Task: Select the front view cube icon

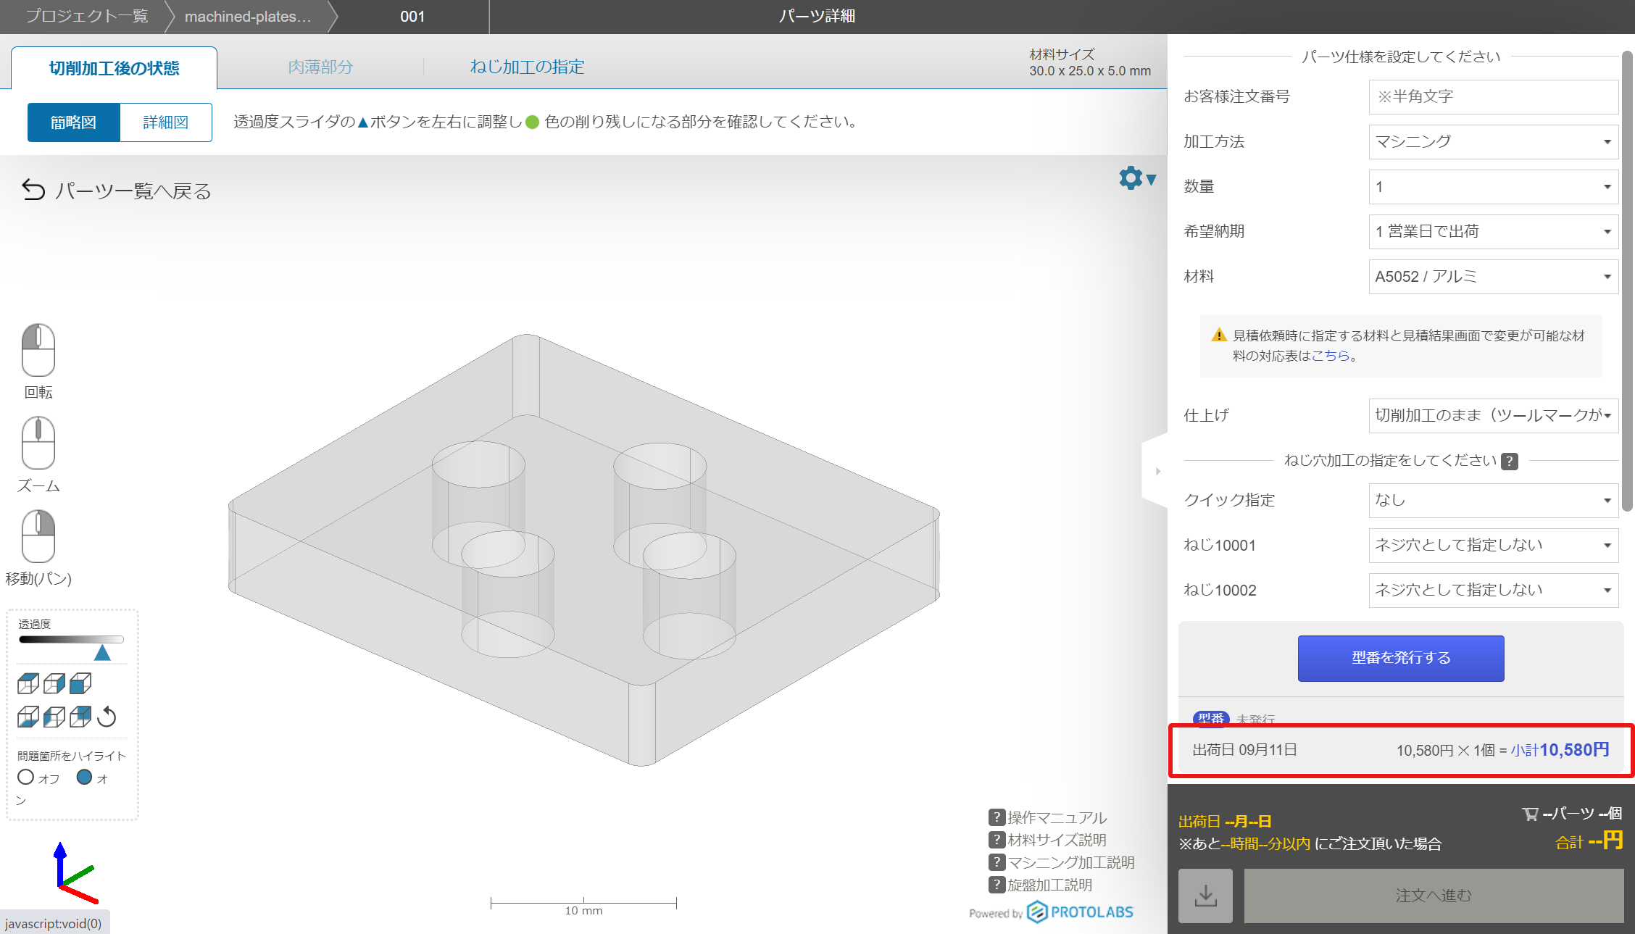Action: point(80,683)
